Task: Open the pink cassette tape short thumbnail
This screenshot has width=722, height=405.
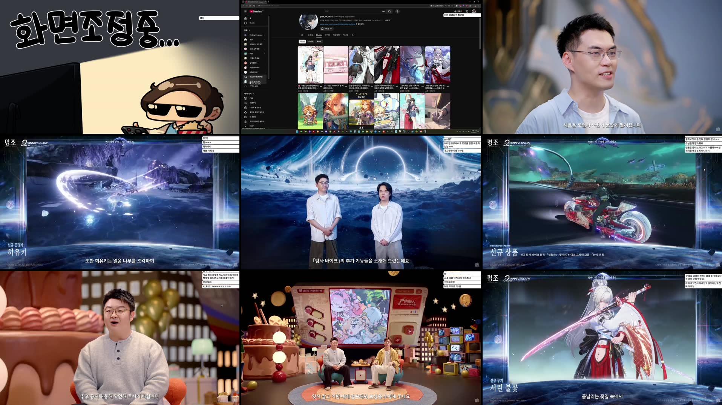Action: (x=336, y=65)
